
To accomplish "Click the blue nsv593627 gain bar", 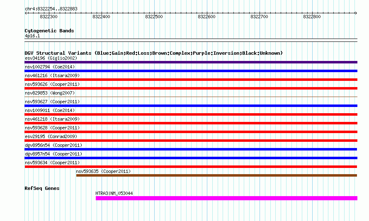I will 191,106.
